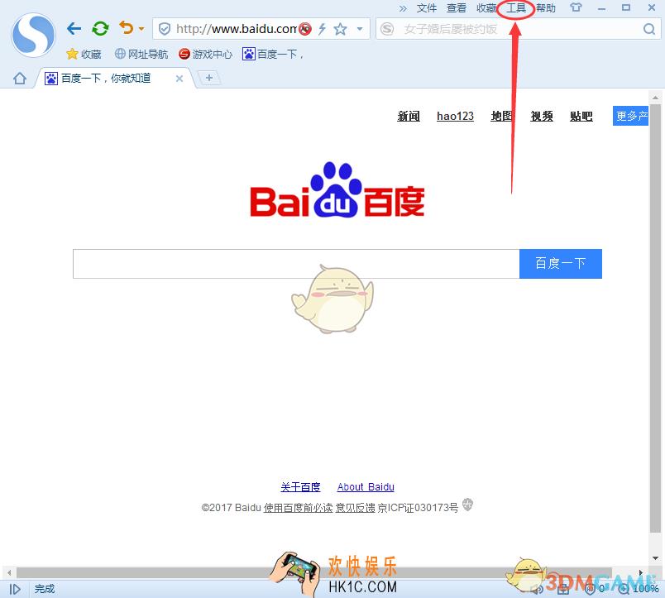Click the magnifier search button
The width and height of the screenshot is (665, 598).
point(649,29)
